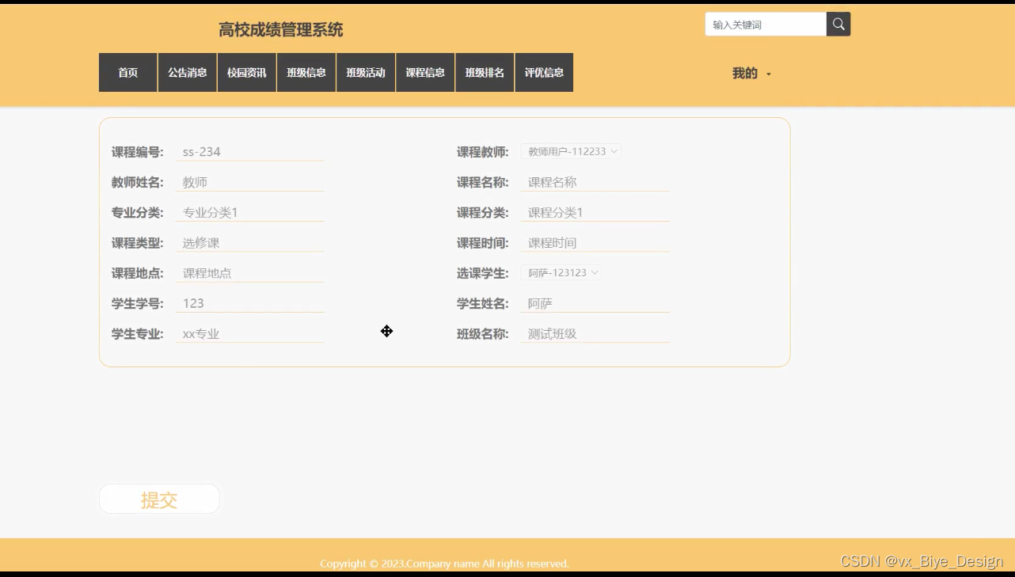Click the search magnifier icon
Image resolution: width=1015 pixels, height=577 pixels.
(x=838, y=24)
